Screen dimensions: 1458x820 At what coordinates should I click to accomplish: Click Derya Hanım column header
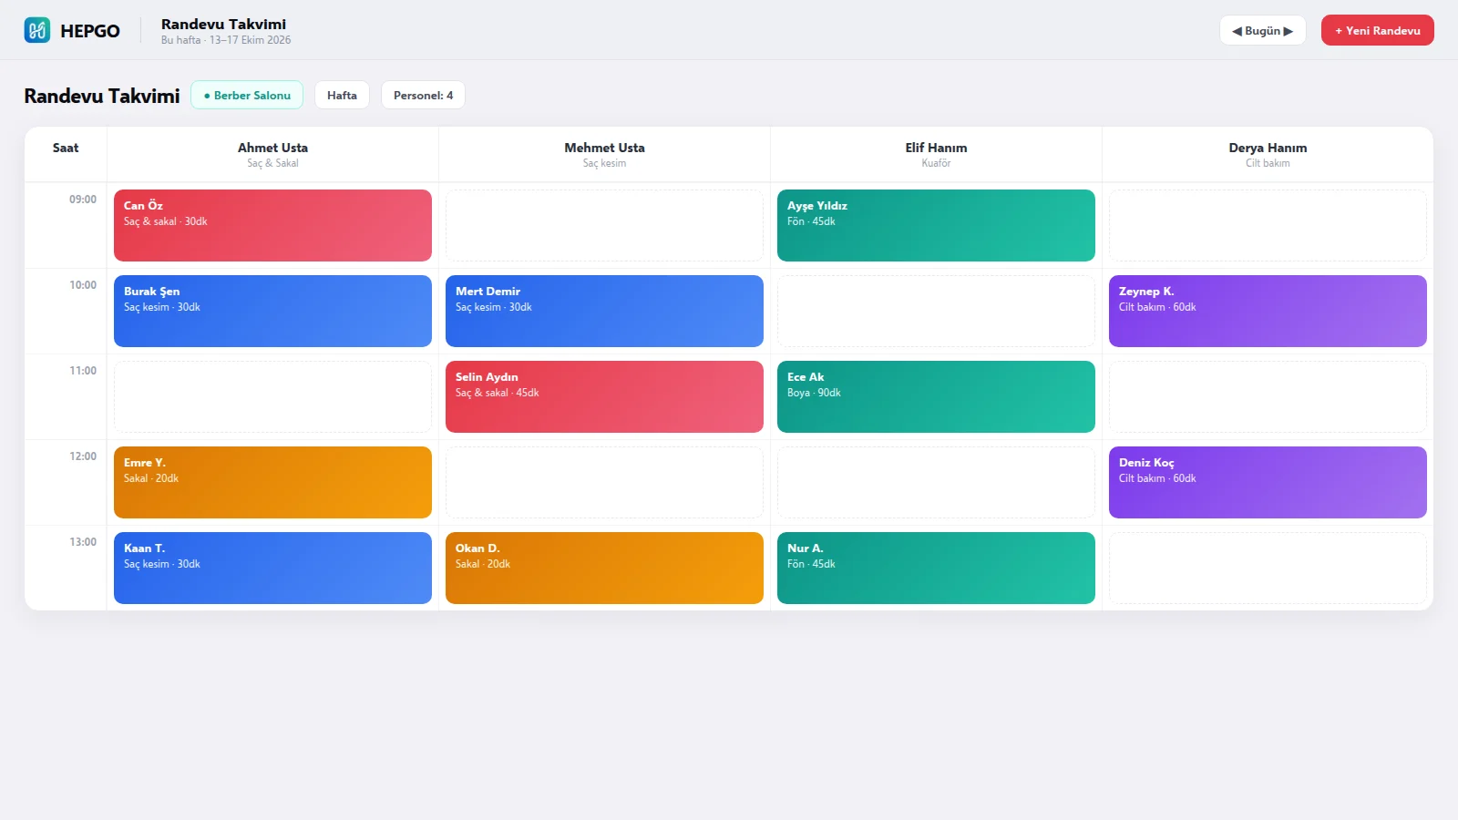tap(1268, 154)
